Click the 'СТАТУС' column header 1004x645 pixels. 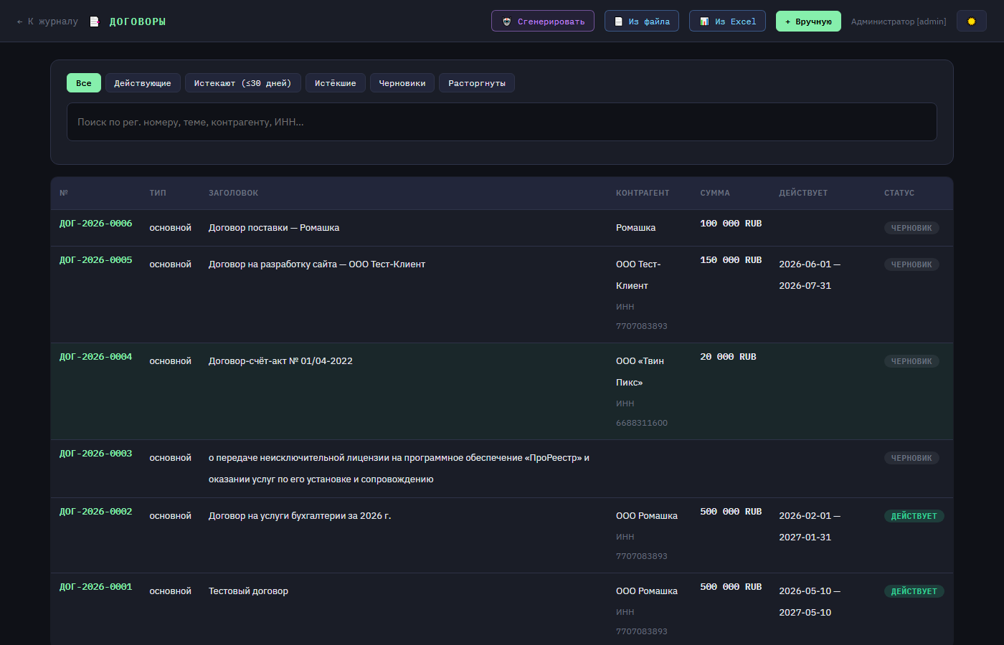[899, 193]
